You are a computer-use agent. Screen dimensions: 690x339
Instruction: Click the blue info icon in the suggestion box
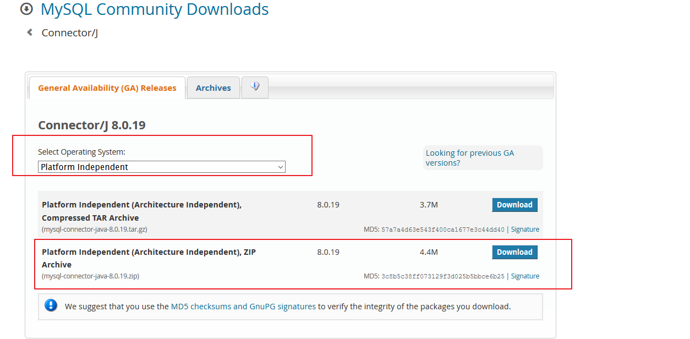tap(51, 306)
